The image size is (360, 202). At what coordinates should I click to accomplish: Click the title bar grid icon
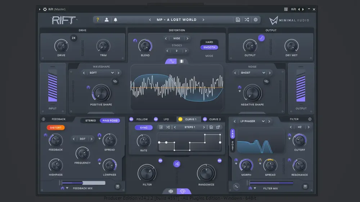click(x=286, y=9)
